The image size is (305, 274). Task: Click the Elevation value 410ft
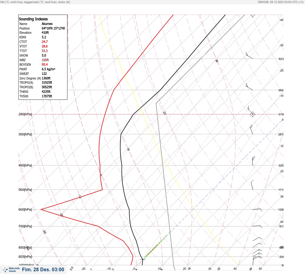pos(45,33)
